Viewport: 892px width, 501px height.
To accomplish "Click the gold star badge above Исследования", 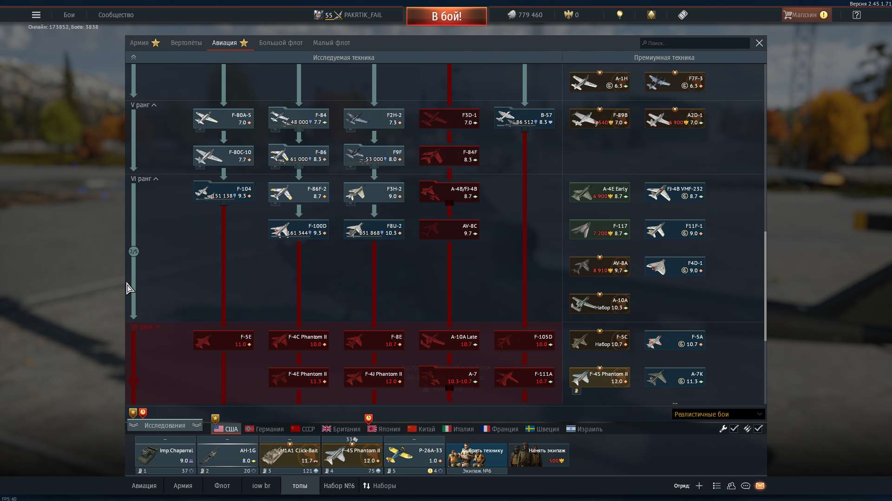I will point(133,412).
